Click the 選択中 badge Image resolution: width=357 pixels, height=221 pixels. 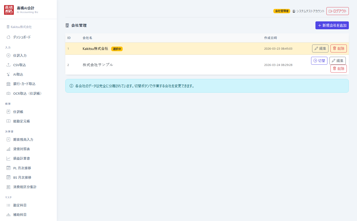[117, 49]
